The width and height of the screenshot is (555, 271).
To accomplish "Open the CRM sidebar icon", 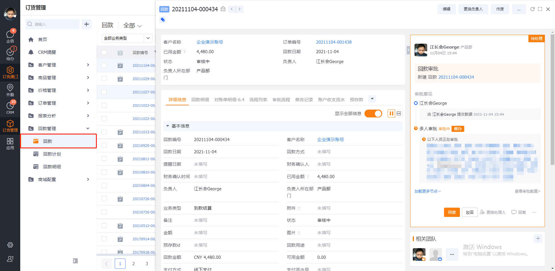I will point(10,107).
